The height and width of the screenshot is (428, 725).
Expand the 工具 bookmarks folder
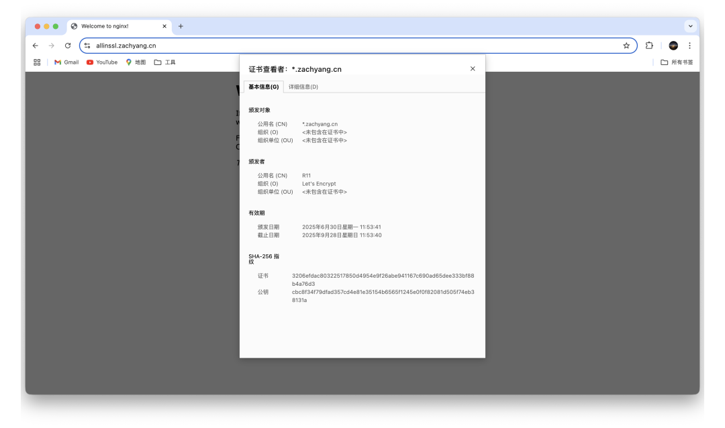click(x=164, y=62)
